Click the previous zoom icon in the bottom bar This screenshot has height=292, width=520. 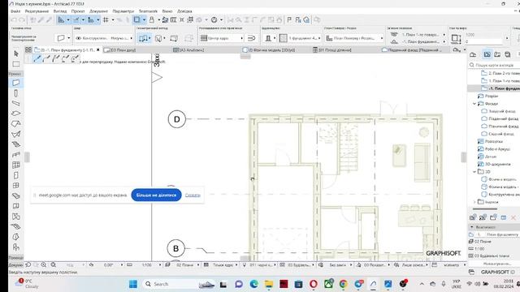(x=28, y=265)
